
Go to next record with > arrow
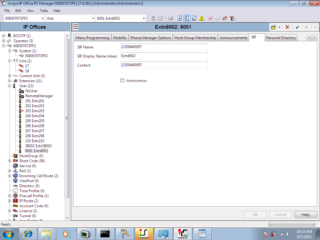click(x=315, y=27)
